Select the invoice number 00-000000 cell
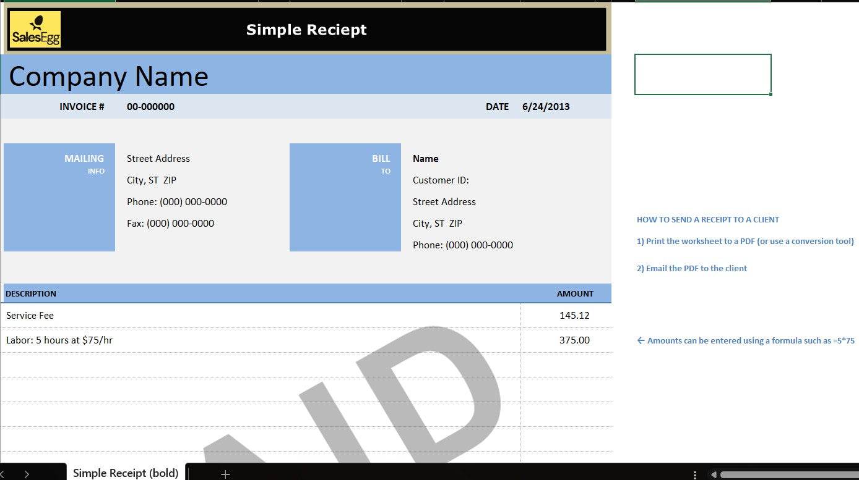Screen dimensions: 859x480 pos(150,106)
